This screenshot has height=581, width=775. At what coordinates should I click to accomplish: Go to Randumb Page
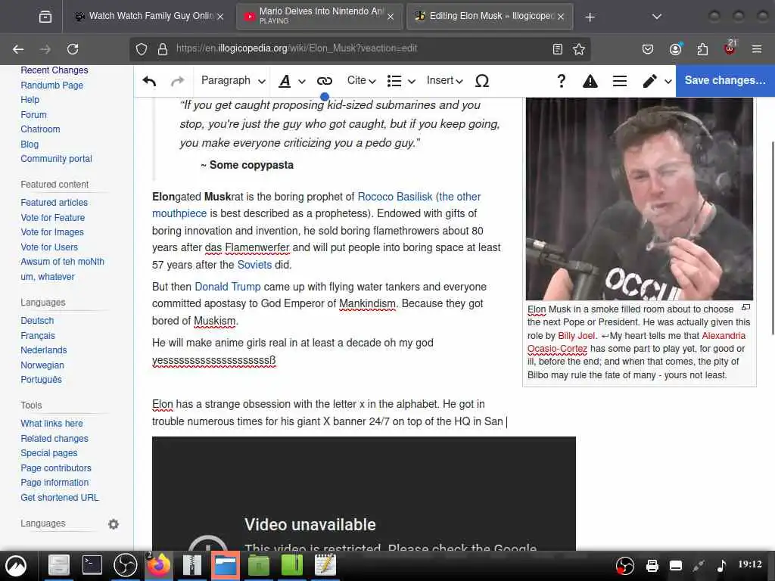[52, 85]
